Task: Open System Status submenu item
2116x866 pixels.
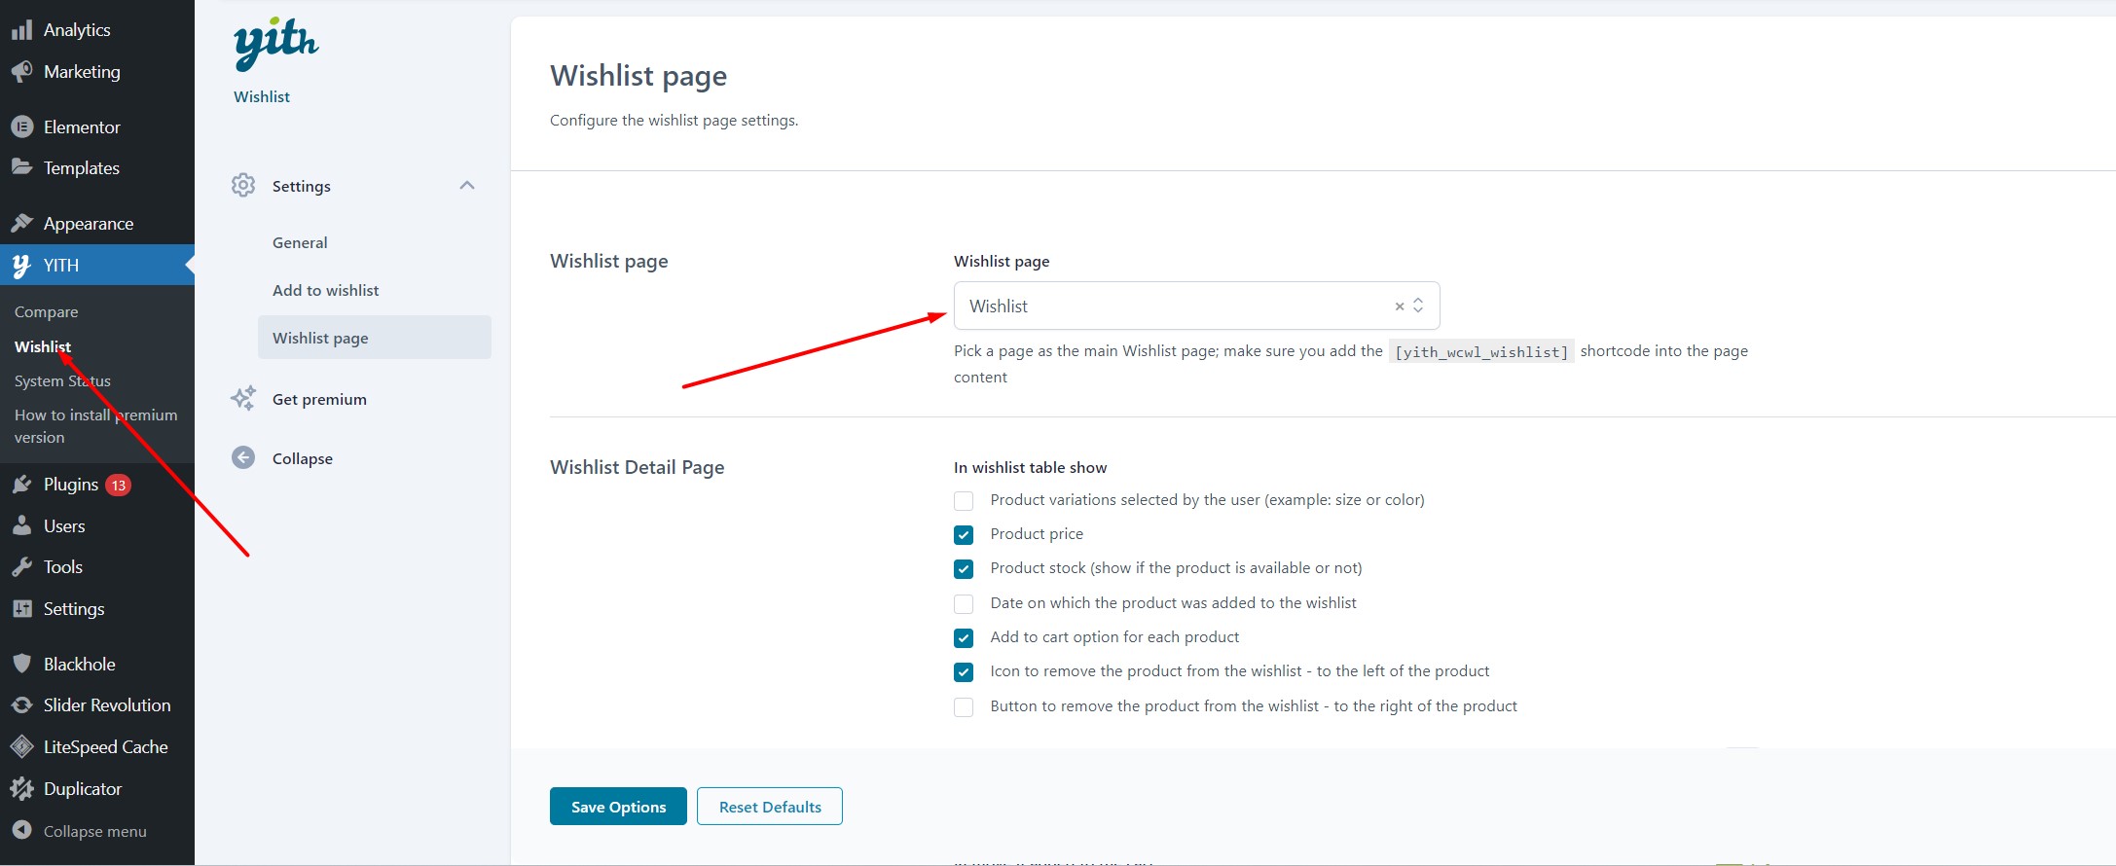Action: pyautogui.click(x=62, y=381)
